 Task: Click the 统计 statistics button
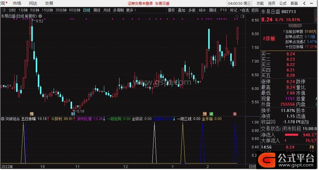coord(202,10)
